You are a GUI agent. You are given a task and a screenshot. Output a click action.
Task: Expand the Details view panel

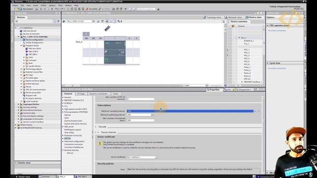[16, 163]
